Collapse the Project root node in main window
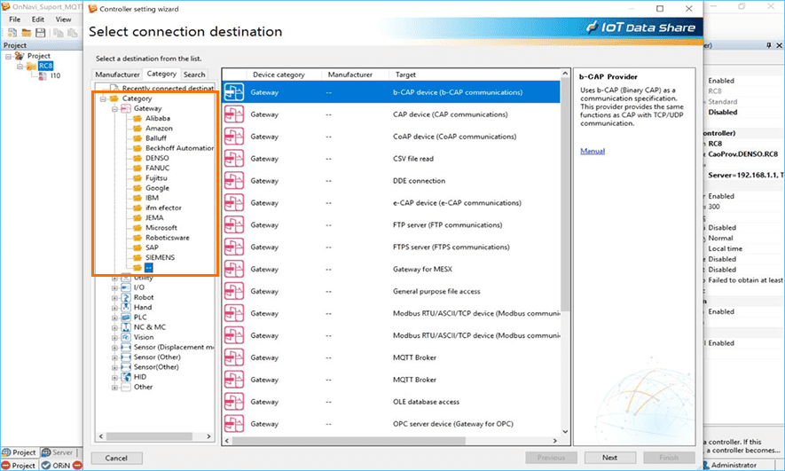The width and height of the screenshot is (785, 471). point(9,56)
